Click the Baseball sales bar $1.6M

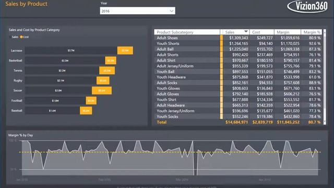(52, 111)
